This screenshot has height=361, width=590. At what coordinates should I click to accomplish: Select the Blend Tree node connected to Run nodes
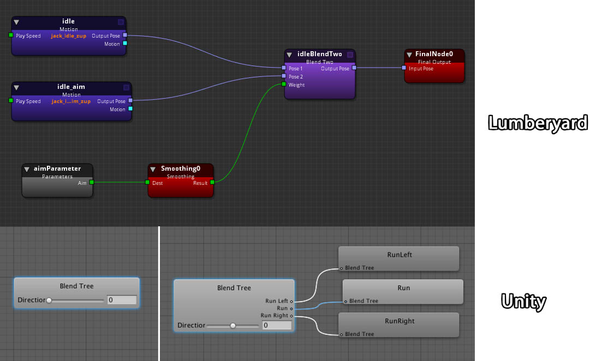coord(234,306)
